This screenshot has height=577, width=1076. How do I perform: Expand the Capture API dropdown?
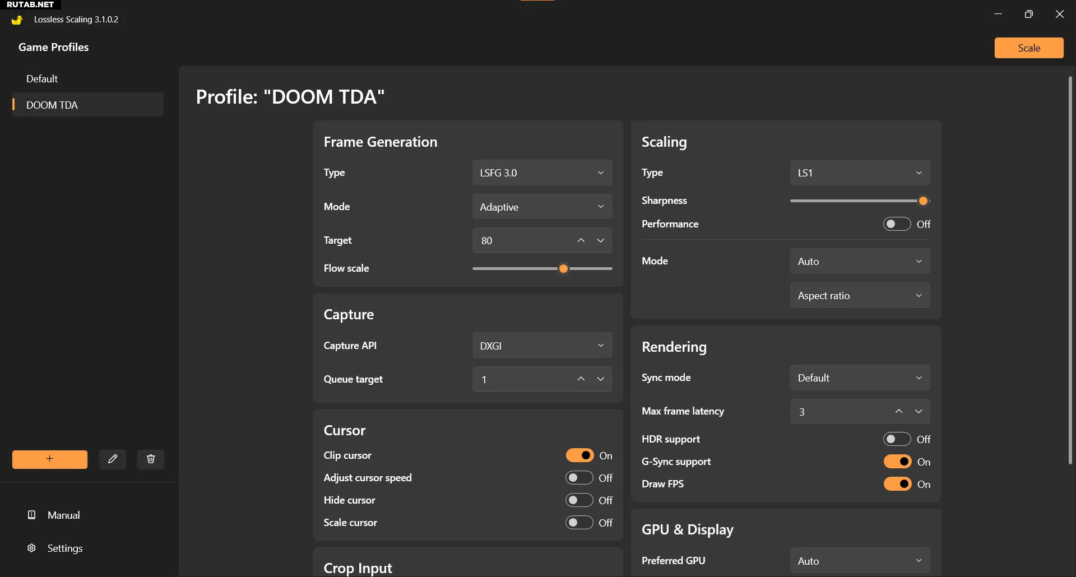pyautogui.click(x=542, y=346)
